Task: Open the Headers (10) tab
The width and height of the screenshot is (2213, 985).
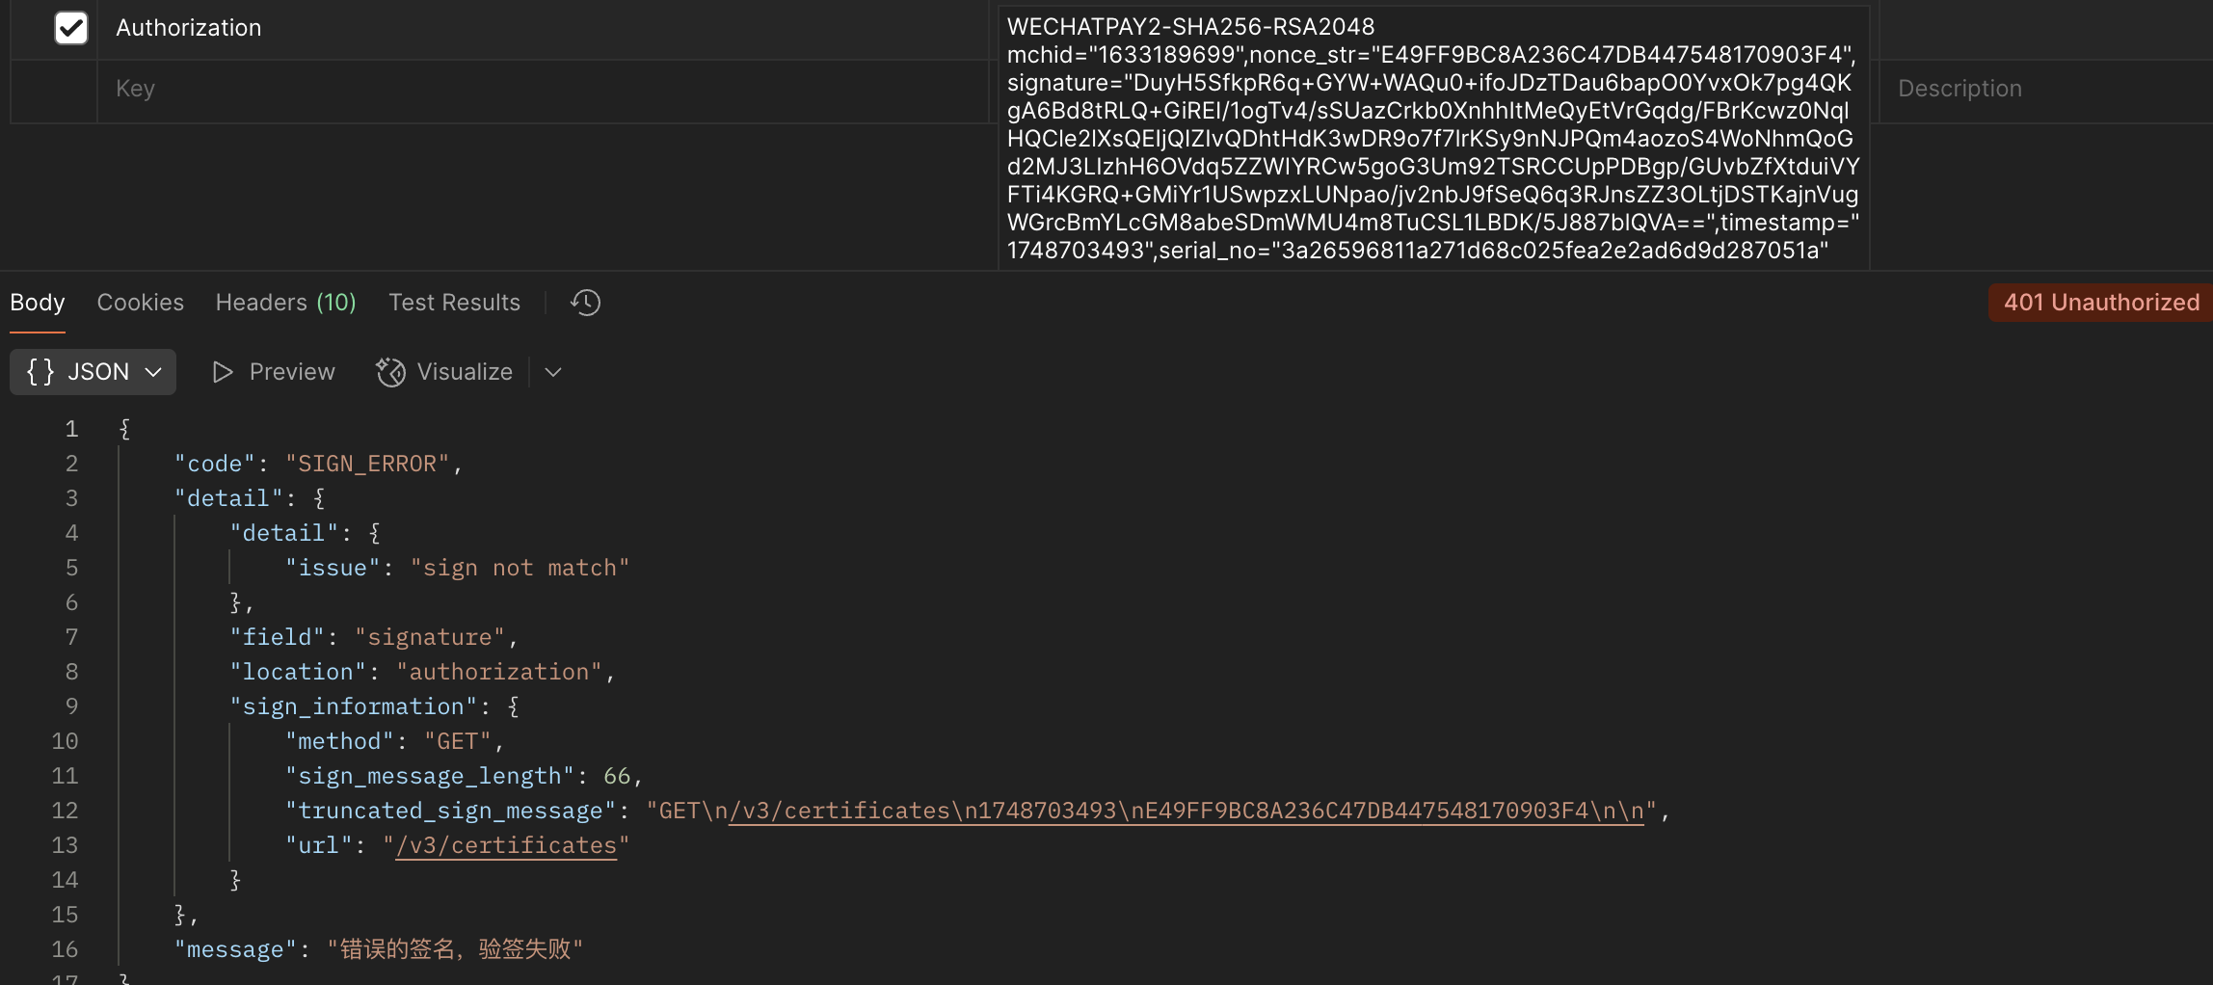Action: click(285, 303)
